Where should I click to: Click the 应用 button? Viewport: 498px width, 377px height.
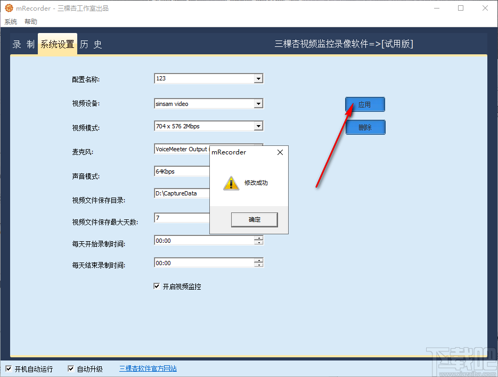(x=365, y=104)
